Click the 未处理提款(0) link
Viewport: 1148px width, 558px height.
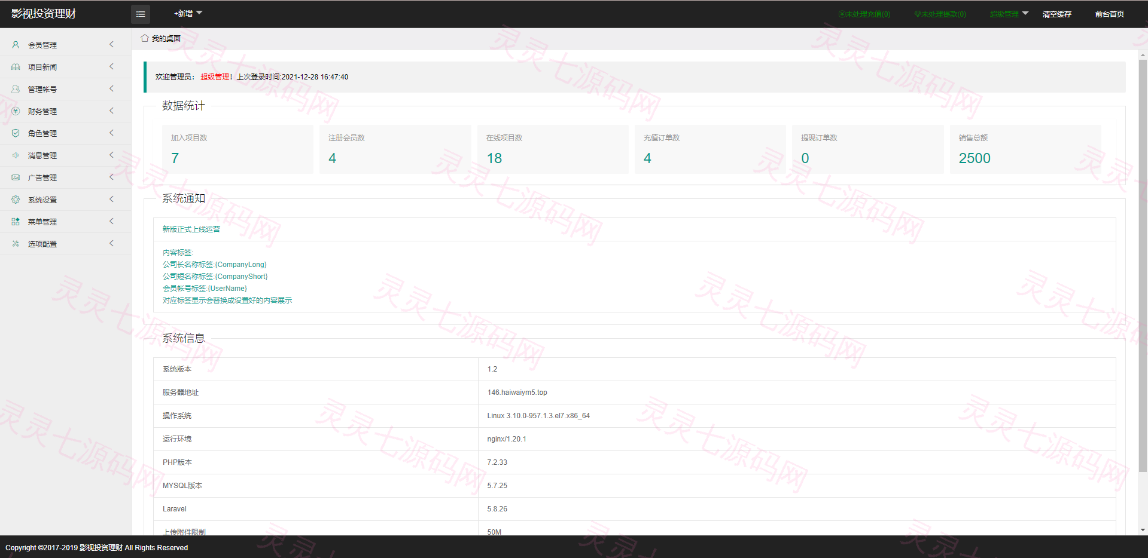pyautogui.click(x=940, y=14)
